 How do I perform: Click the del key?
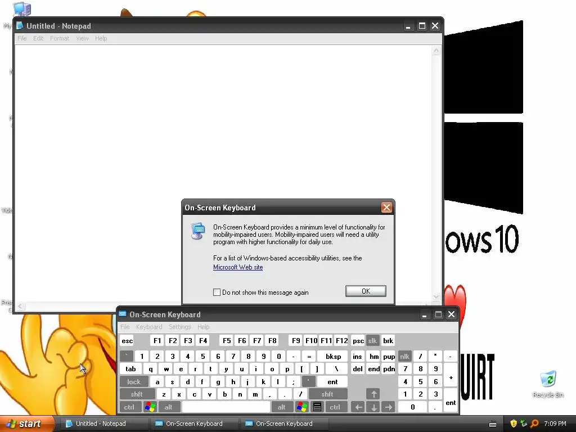(358, 369)
